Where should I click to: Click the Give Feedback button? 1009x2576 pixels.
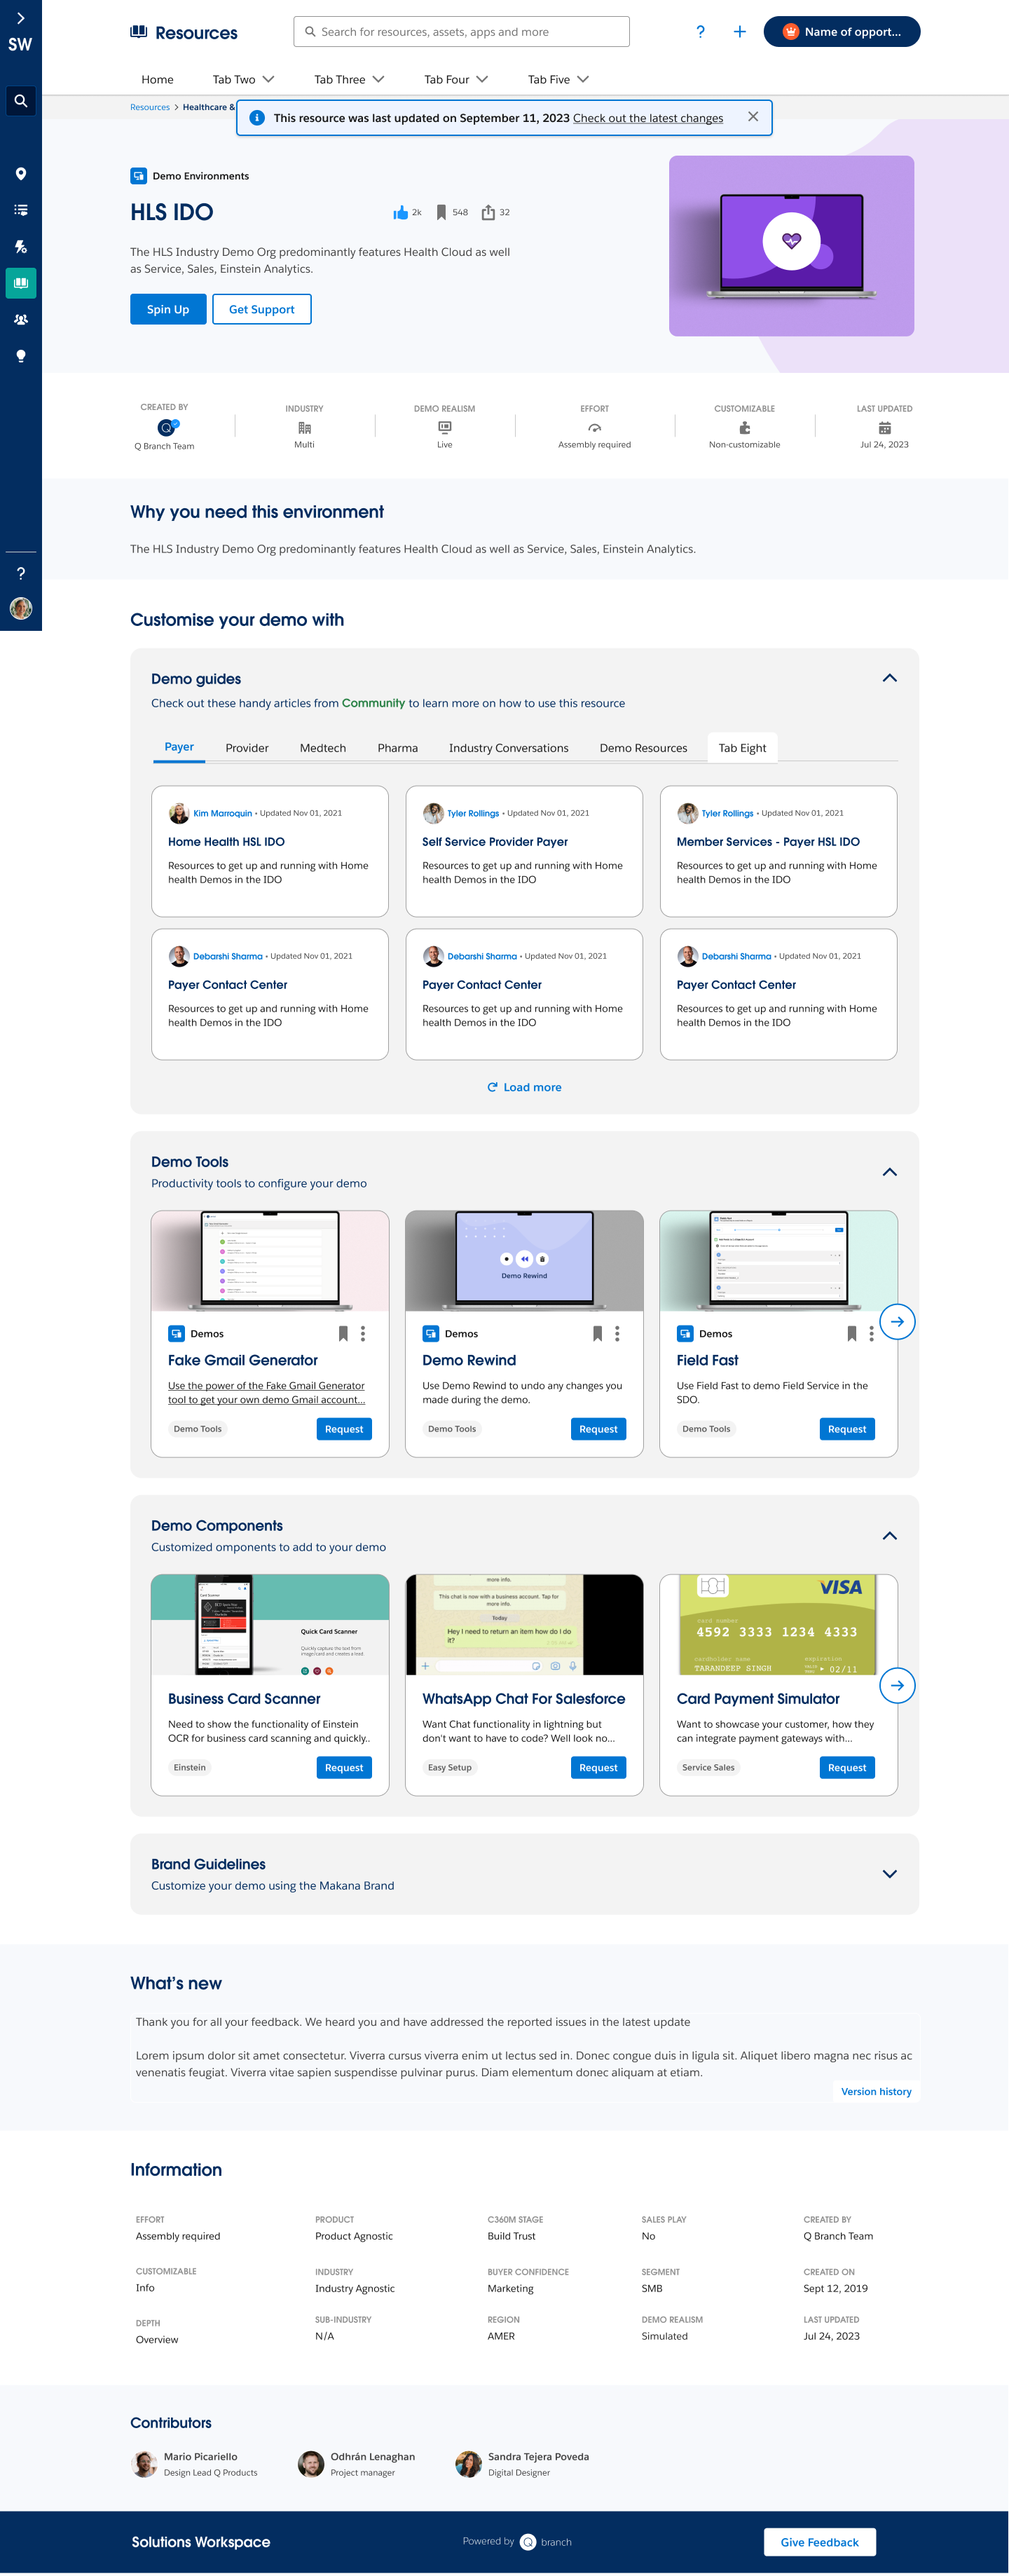point(819,2541)
